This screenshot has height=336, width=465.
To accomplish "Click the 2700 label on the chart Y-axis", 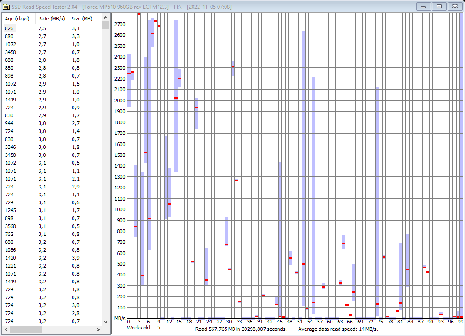I will [120, 24].
